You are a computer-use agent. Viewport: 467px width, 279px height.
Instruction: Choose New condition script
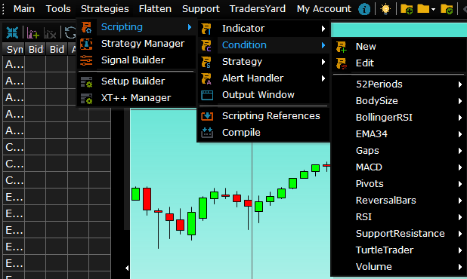pos(366,47)
